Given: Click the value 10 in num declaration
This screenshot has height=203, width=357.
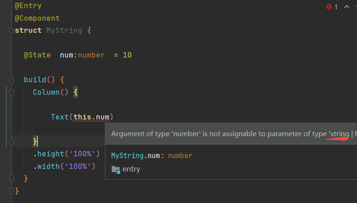Looking at the screenshot, I should [127, 55].
